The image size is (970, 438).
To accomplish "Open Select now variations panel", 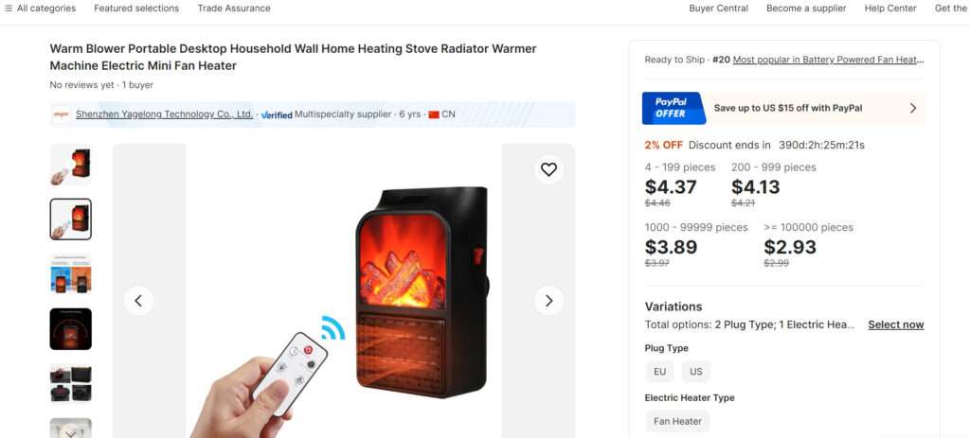I will pos(896,324).
